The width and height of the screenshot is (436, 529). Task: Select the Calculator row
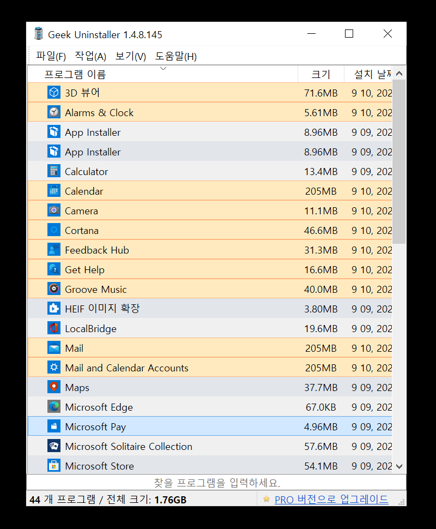pyautogui.click(x=210, y=171)
